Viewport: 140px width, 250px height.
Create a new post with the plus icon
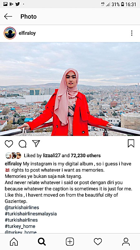point(70,242)
